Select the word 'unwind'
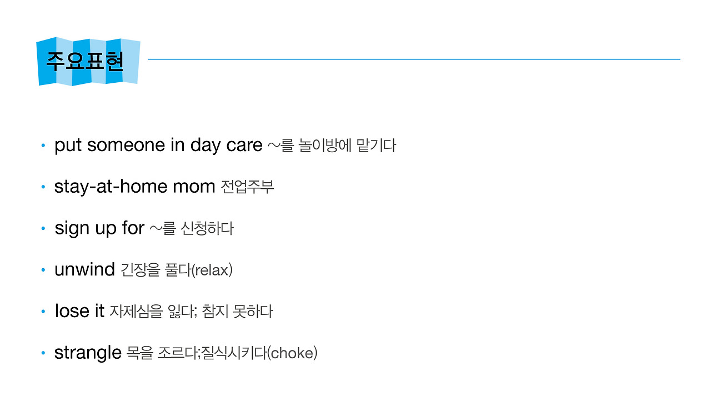Image resolution: width=711 pixels, height=396 pixels. coord(84,269)
